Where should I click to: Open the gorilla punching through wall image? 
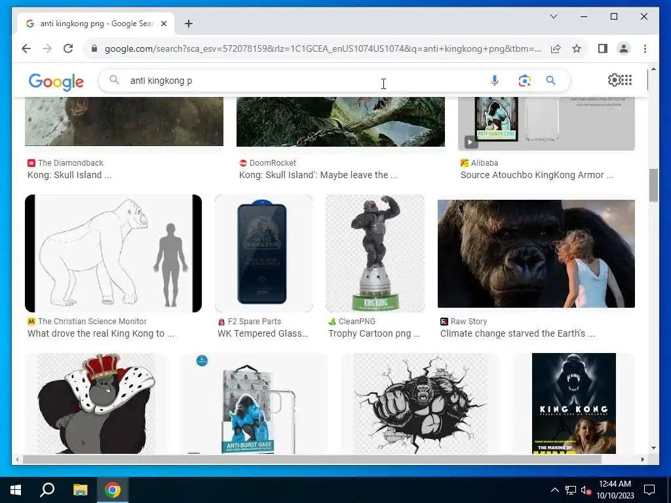[x=420, y=403]
